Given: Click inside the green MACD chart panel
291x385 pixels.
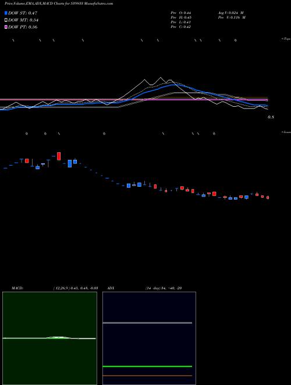Looking at the screenshot, I should (x=49, y=338).
